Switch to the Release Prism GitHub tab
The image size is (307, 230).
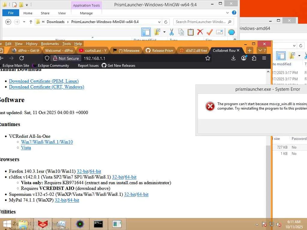159,50
